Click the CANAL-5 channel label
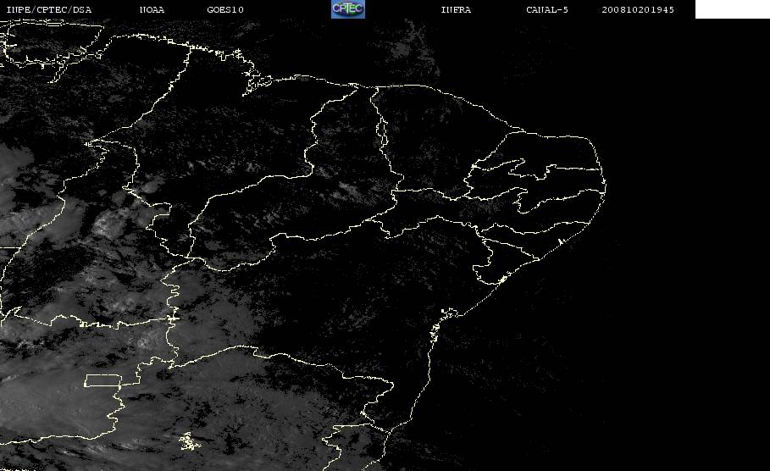 pyautogui.click(x=547, y=10)
